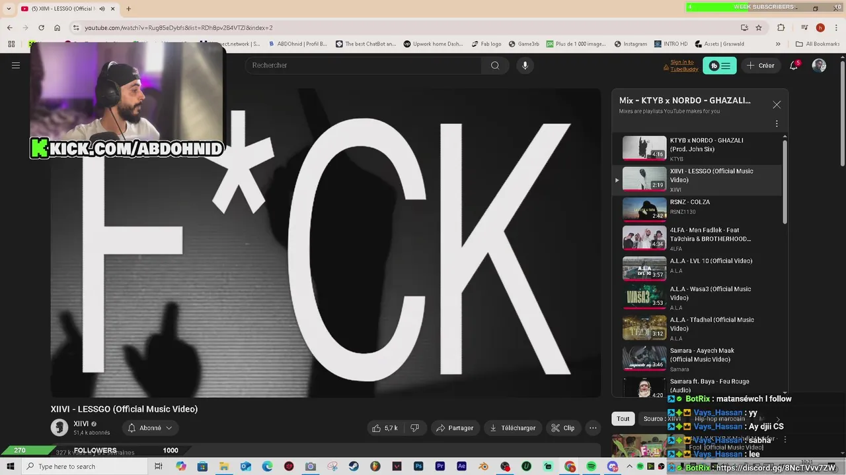
Task: Close the Mix playlist panel
Action: pos(777,104)
